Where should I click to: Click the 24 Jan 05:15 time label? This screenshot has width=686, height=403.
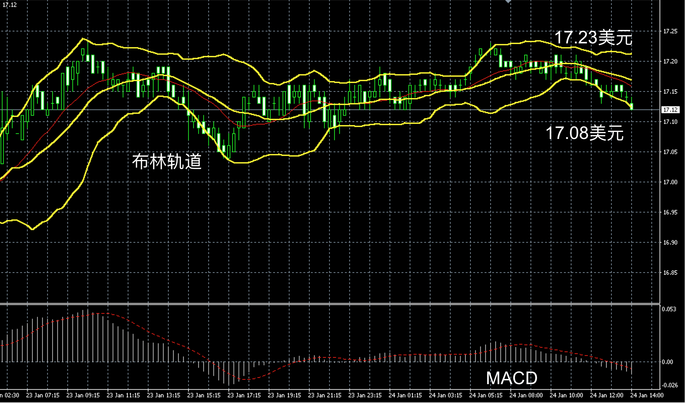(486, 395)
